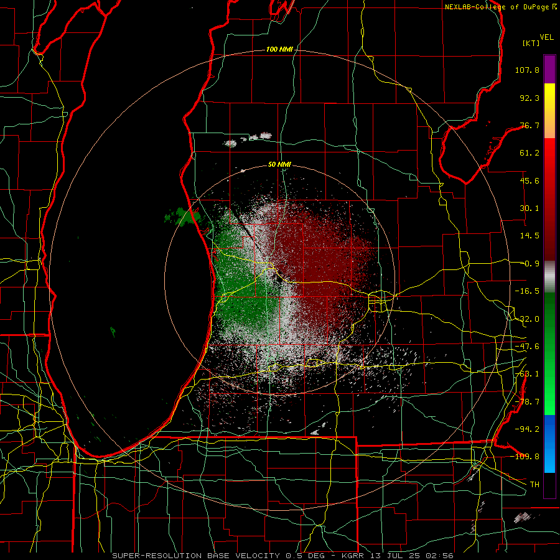This screenshot has width=560, height=560.
Task: Select the -78.7 legend value
Action: click(527, 402)
